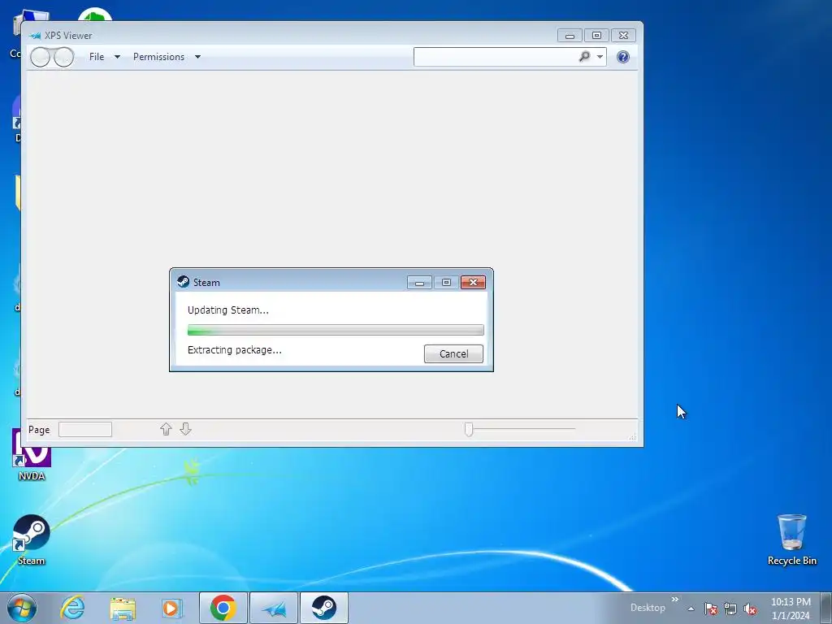The height and width of the screenshot is (624, 832).
Task: Go to previous page with up arrow
Action: pyautogui.click(x=166, y=429)
